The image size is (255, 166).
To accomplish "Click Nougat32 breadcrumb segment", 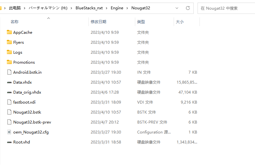I will click(x=141, y=8).
